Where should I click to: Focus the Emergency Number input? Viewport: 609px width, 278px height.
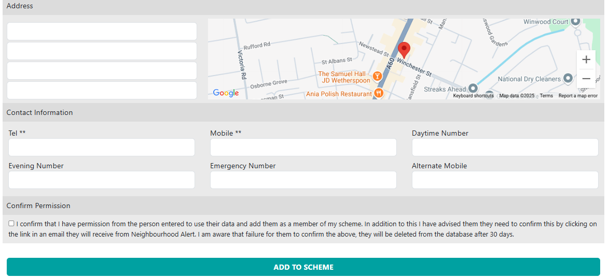[x=303, y=180]
